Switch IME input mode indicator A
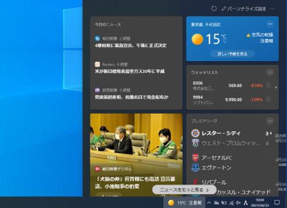The image size is (287, 208). click(x=246, y=203)
